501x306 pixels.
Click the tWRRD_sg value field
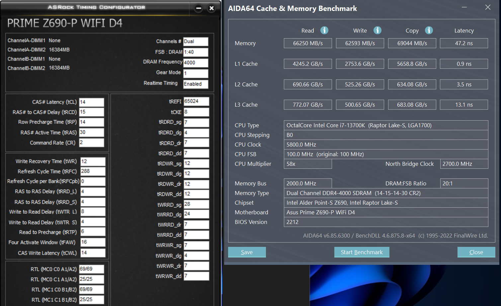pyautogui.click(x=197, y=204)
